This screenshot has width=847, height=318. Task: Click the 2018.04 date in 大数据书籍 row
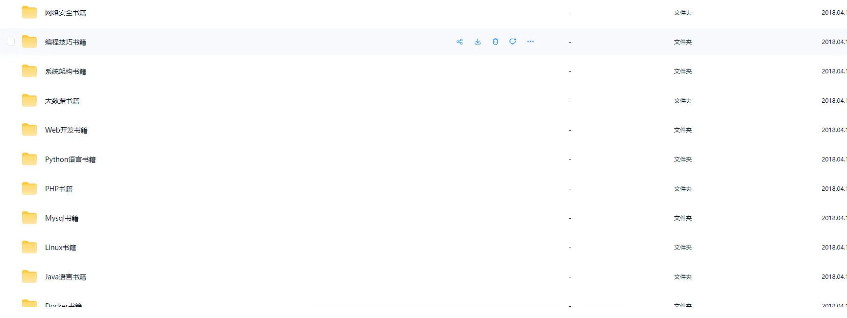tap(834, 101)
